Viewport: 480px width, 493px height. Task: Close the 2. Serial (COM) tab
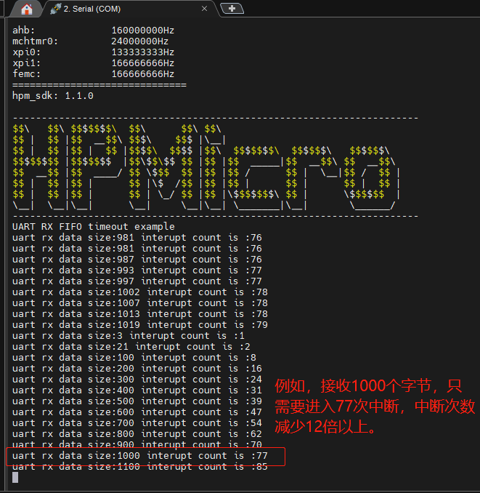click(x=204, y=9)
